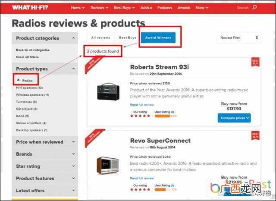Click the What Hi-Fi? logo
Image resolution: width=276 pixels, height=201 pixels.
coord(30,8)
